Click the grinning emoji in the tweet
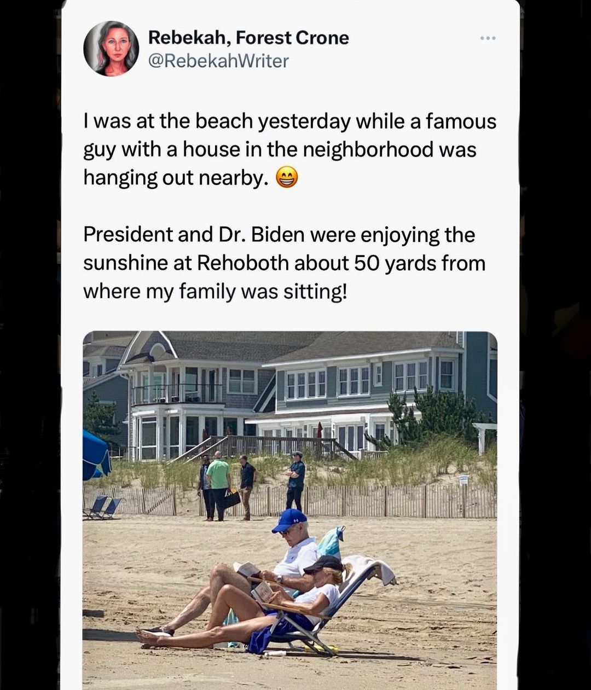 (287, 177)
